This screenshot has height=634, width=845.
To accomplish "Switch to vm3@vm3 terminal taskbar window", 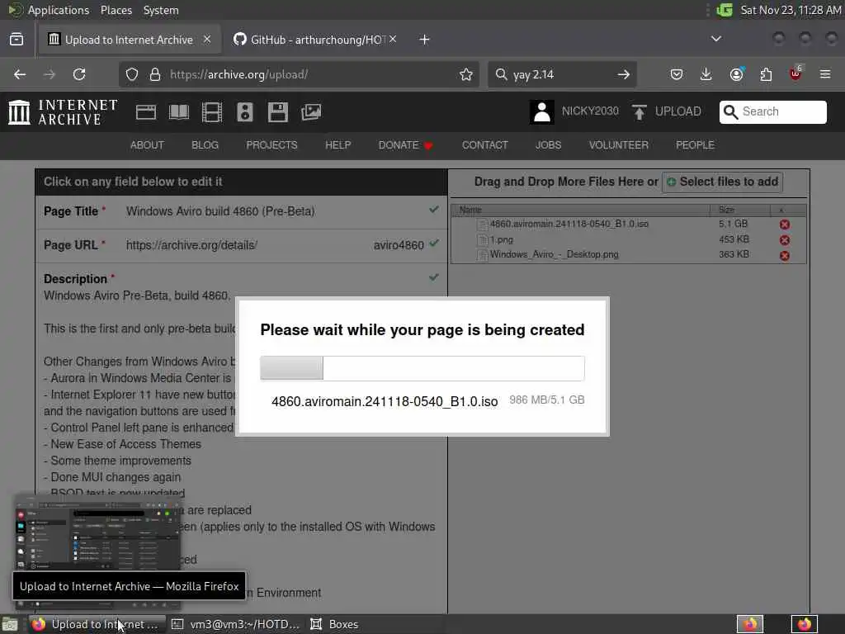I will tap(235, 624).
